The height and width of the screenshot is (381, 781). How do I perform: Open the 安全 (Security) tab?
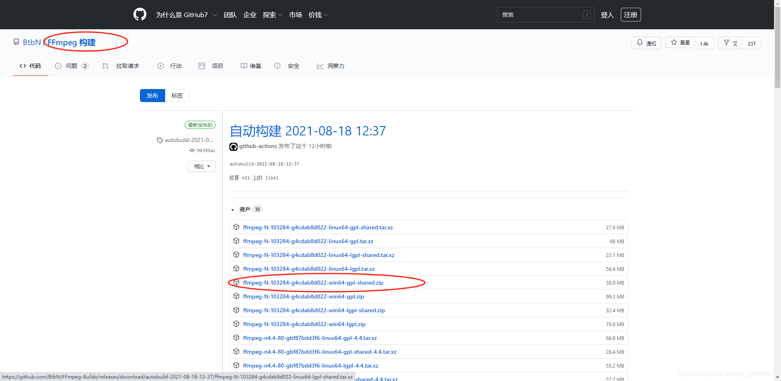tap(287, 66)
